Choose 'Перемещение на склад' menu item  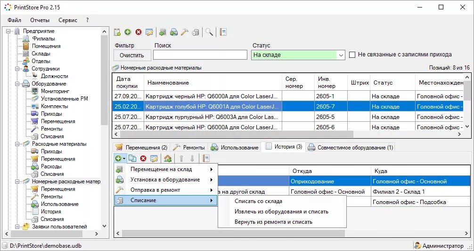(166, 170)
